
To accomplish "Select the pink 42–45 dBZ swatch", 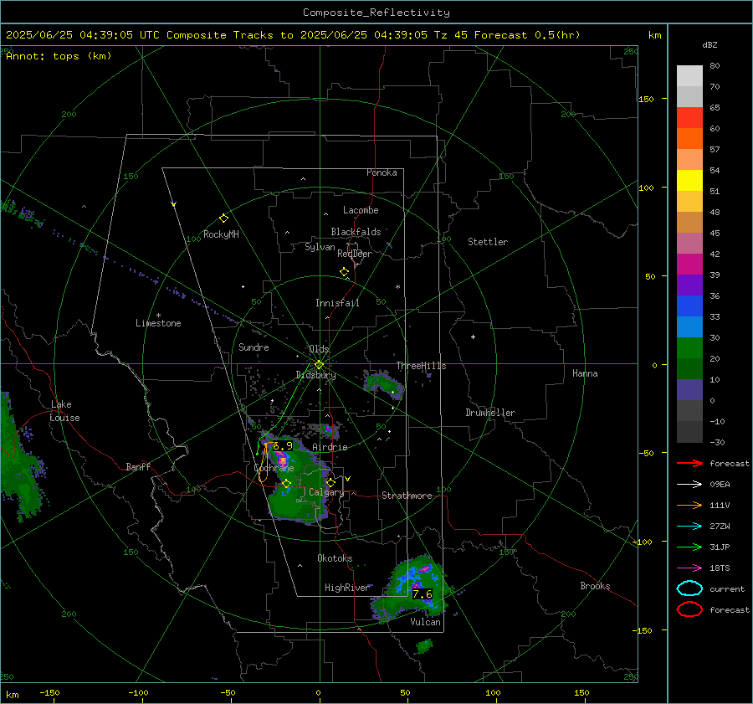I will tap(689, 243).
